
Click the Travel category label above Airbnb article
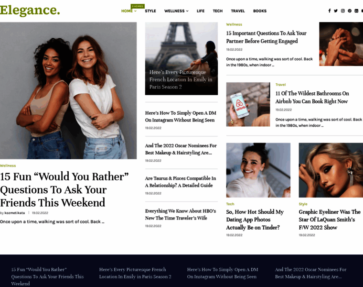tap(280, 85)
